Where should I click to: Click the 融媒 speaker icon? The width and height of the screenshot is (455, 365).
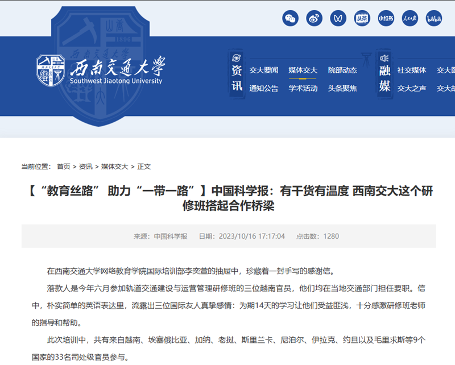384,59
